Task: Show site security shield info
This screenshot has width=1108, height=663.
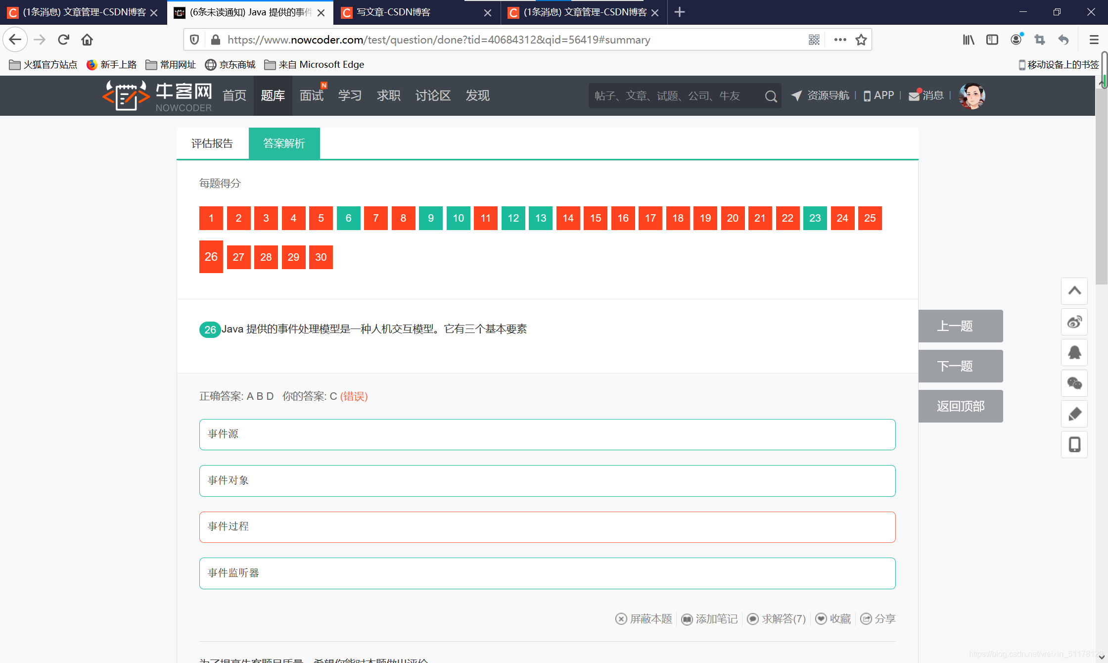Action: click(x=194, y=40)
